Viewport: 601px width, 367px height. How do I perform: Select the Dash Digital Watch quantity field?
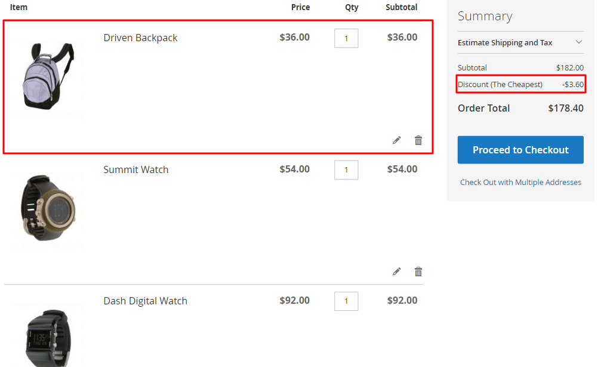click(346, 301)
